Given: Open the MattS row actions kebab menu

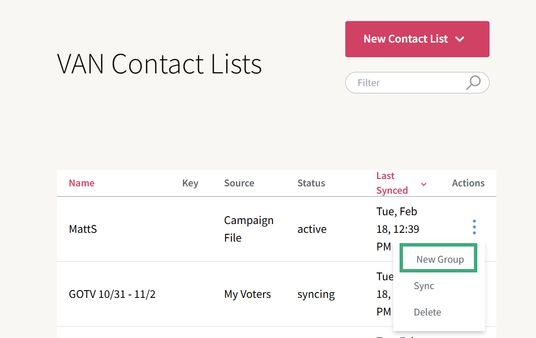Looking at the screenshot, I should click(x=474, y=227).
